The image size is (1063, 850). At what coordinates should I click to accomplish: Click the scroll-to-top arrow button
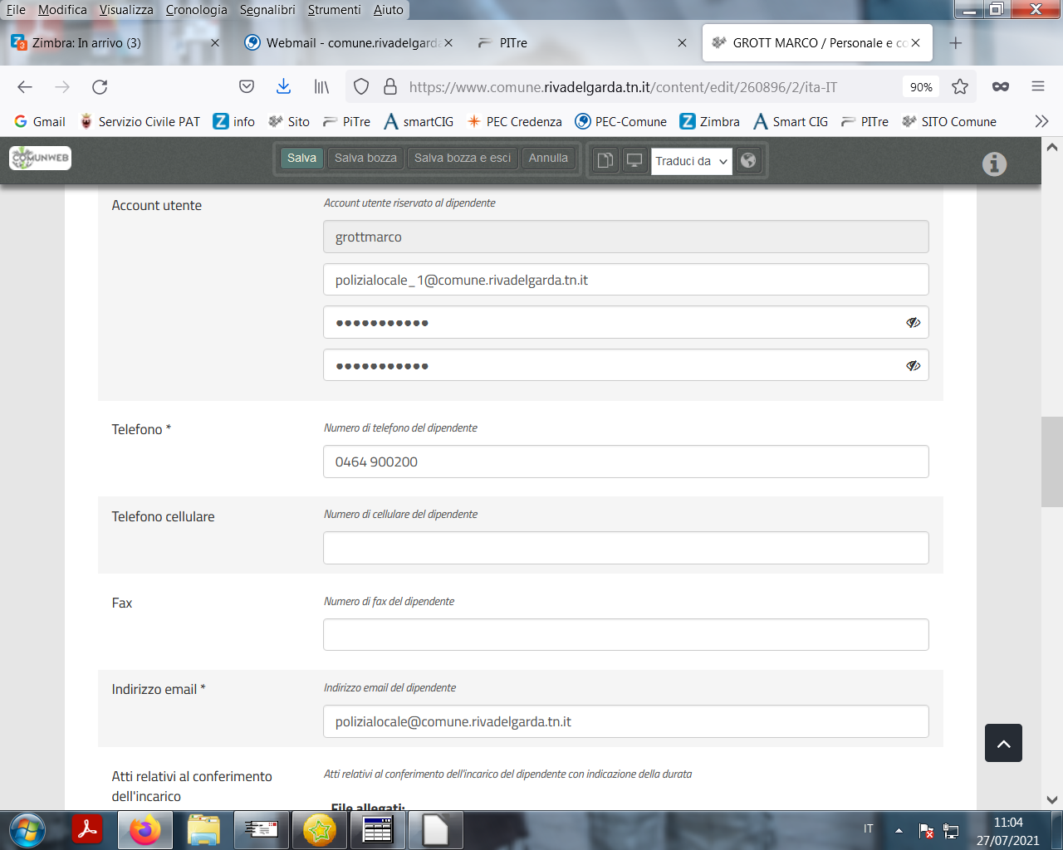[1003, 743]
